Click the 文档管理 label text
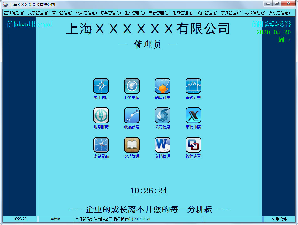 point(163,157)
